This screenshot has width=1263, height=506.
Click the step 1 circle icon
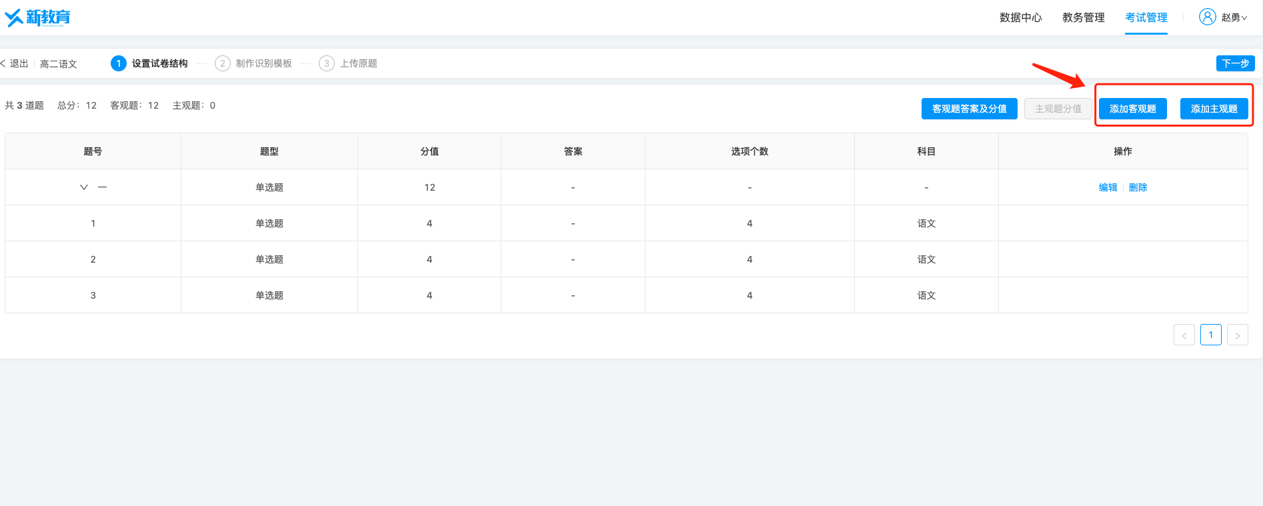(x=119, y=63)
